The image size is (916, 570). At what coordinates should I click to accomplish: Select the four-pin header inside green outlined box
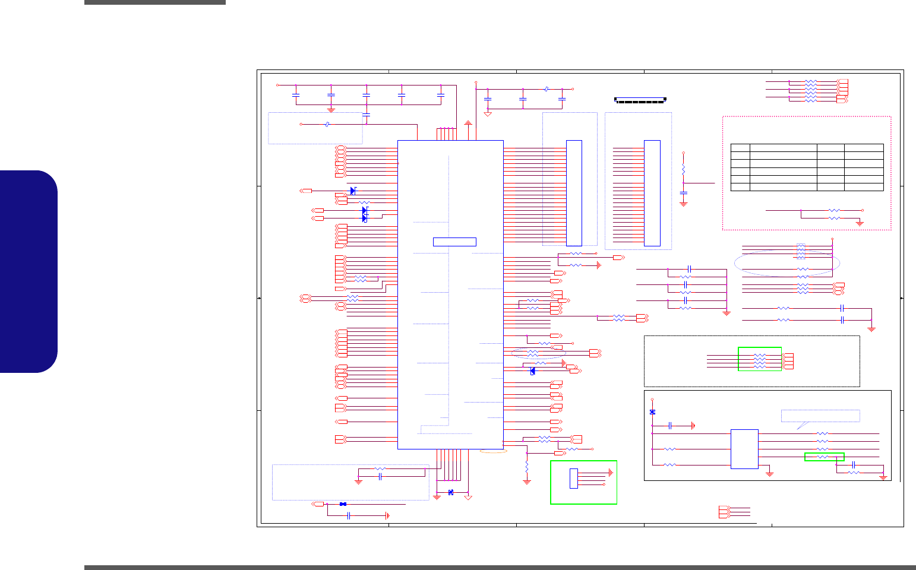pyautogui.click(x=574, y=479)
